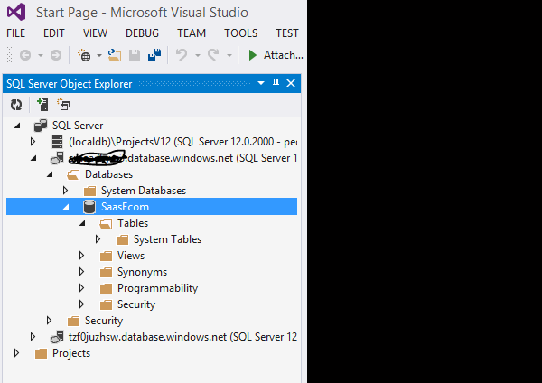Collapse the SaasEcom database node
The height and width of the screenshot is (383, 542).
[66, 207]
